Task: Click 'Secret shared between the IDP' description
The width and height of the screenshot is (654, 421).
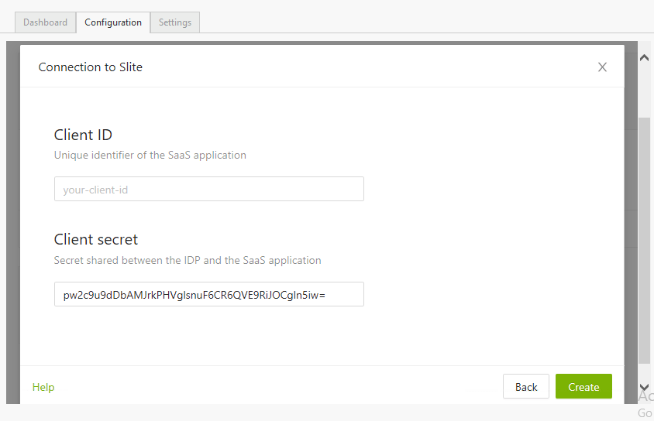Action: click(188, 260)
